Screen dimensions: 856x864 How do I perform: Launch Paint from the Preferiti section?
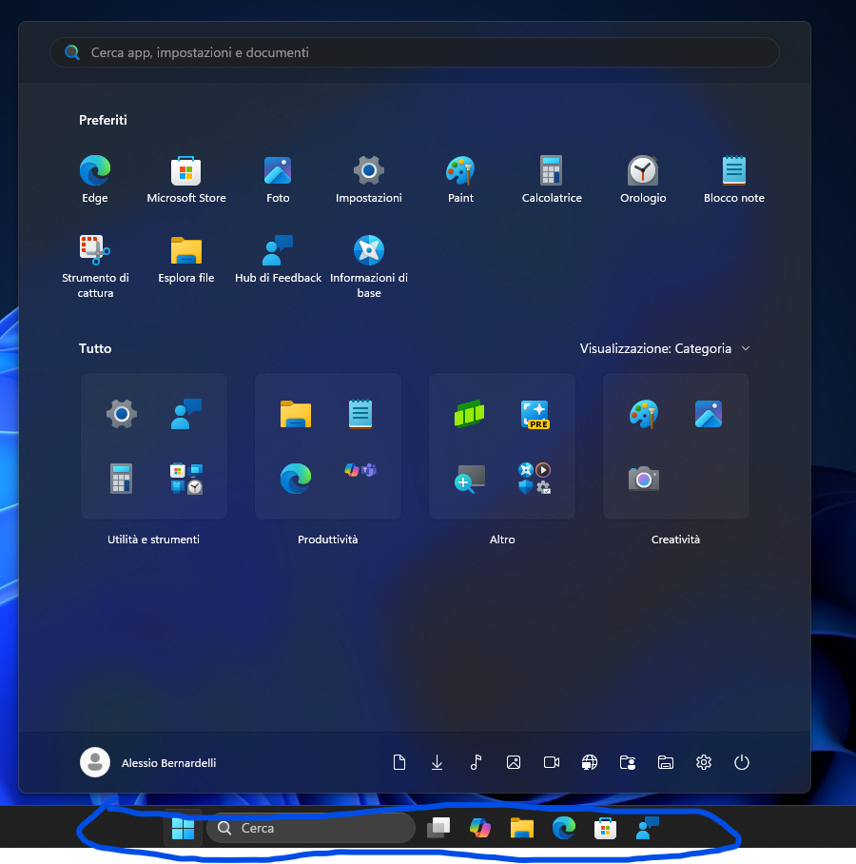coord(460,180)
